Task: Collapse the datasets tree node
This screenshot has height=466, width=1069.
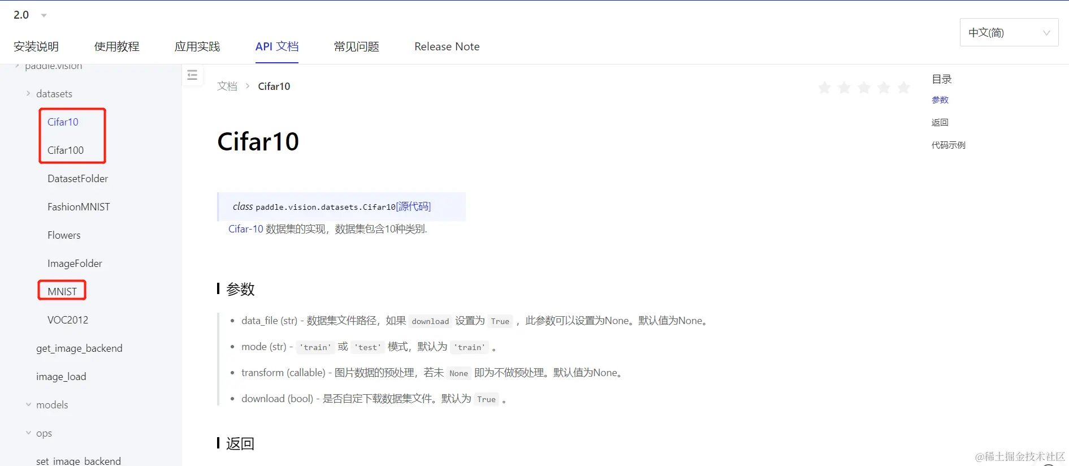Action: point(28,94)
